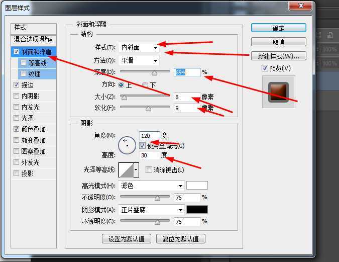Open the 高光模式 dropdown showing 滤色
Screen dimensions: 339x262
151,186
